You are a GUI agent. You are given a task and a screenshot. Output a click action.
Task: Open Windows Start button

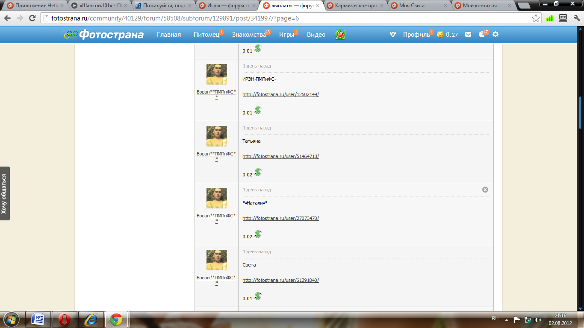tap(11, 319)
